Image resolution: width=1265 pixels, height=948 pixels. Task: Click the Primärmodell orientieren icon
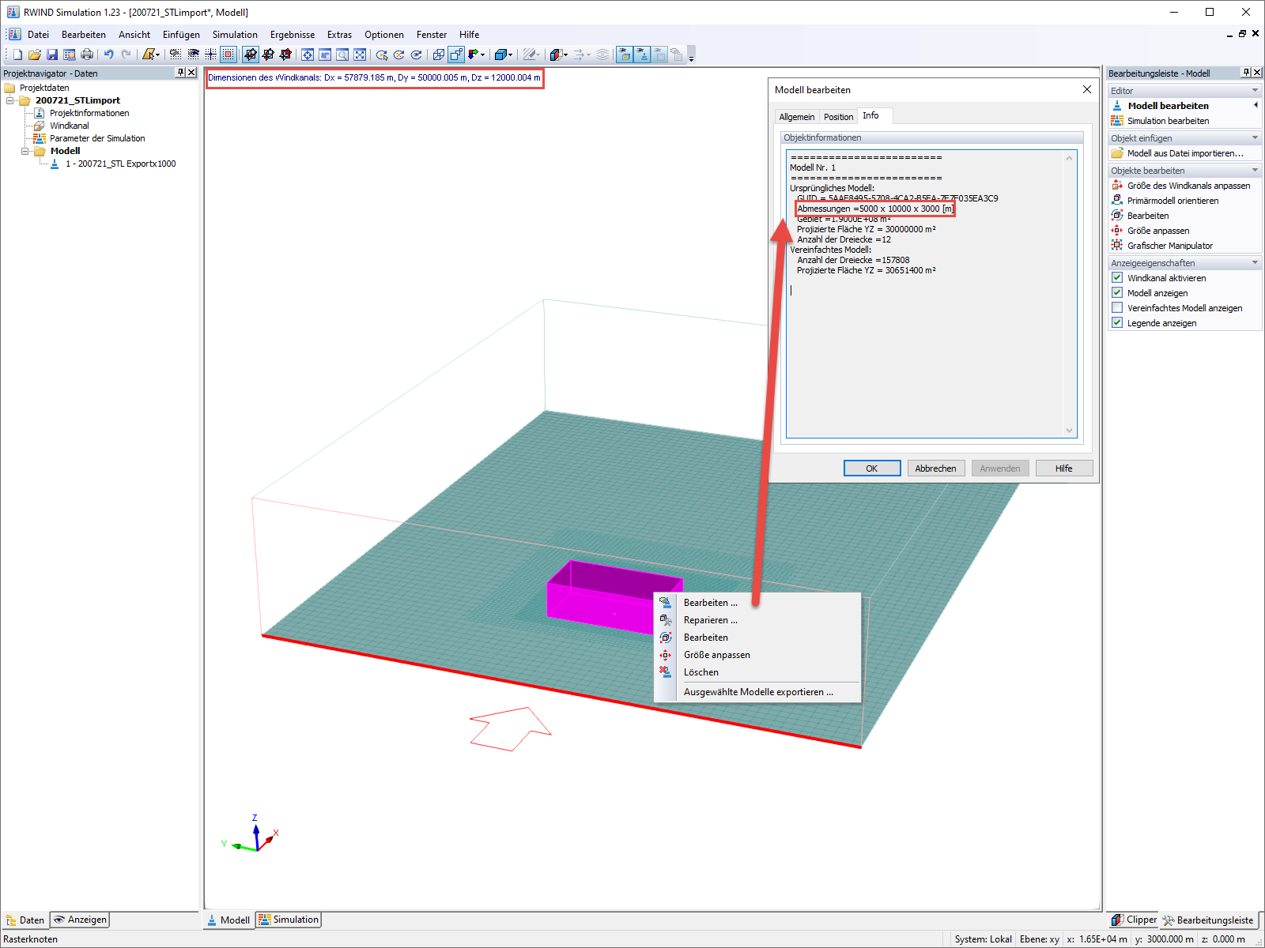click(x=1117, y=201)
